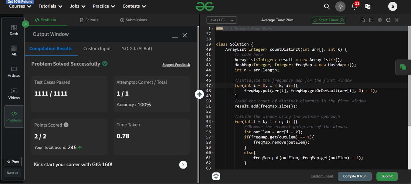Click the 1111 / 1111 test cases value

pyautogui.click(x=51, y=94)
